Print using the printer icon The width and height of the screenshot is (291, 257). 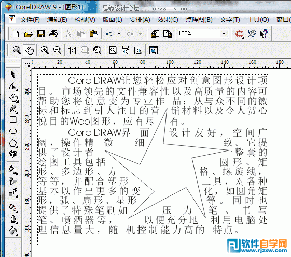pyautogui.click(x=53, y=34)
